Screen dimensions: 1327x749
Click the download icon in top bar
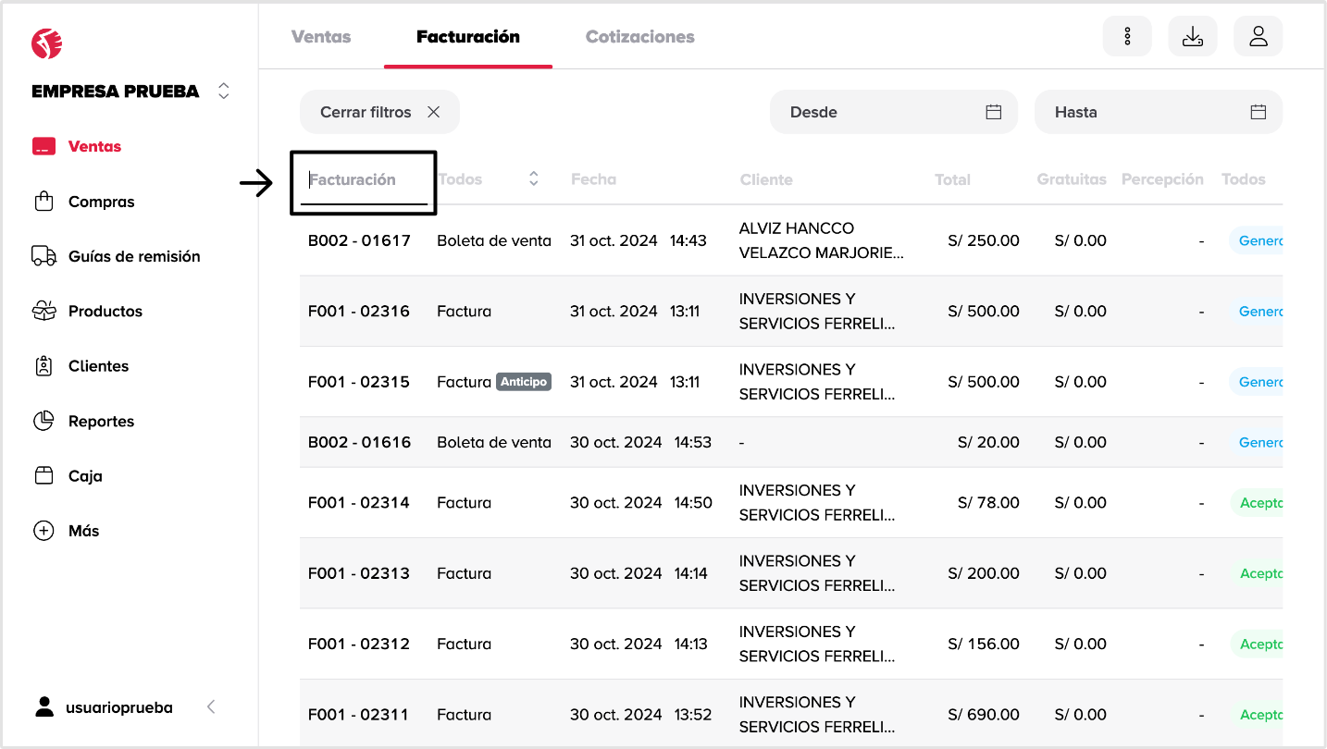tap(1193, 37)
